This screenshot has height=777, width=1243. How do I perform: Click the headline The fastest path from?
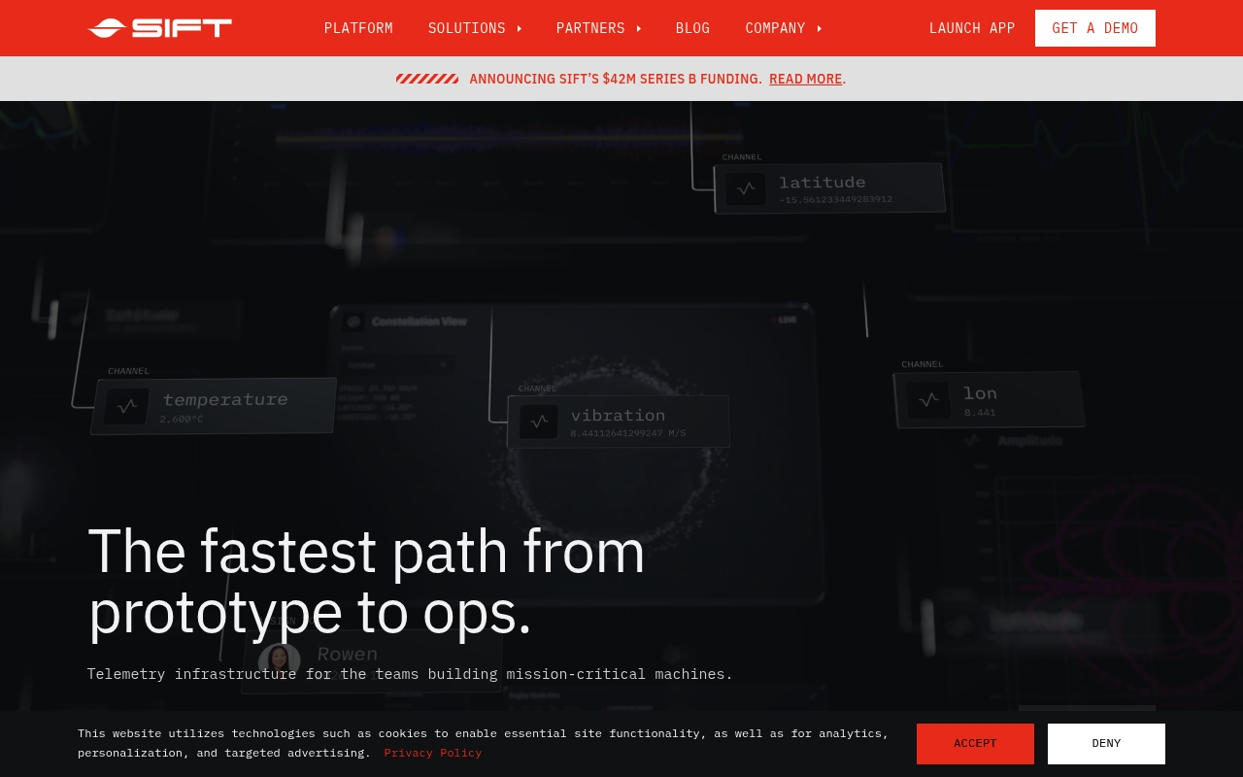pyautogui.click(x=366, y=551)
